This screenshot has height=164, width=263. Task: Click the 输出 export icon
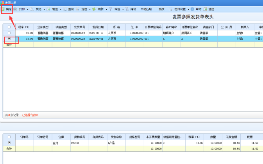(x=48, y=9)
